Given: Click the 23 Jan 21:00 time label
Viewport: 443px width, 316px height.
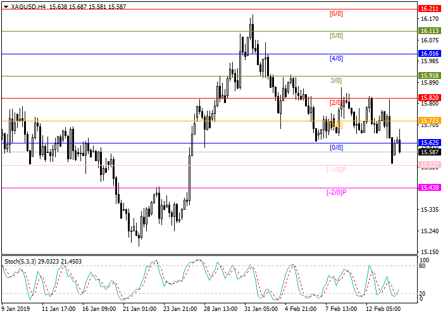Looking at the screenshot, I should tap(181, 309).
